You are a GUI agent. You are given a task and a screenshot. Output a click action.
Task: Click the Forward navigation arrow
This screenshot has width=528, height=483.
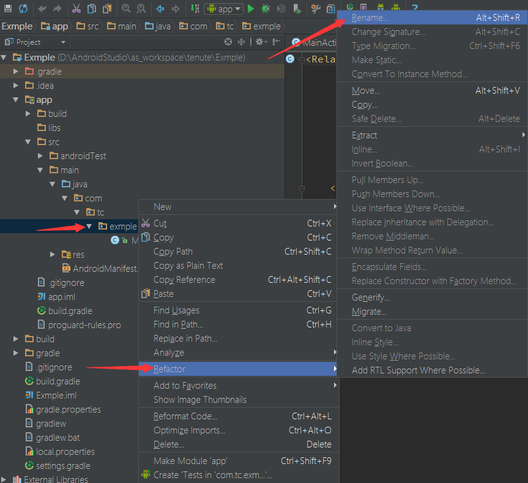point(176,9)
